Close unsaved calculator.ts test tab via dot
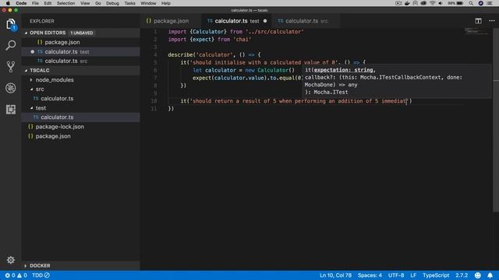Image resolution: width=499 pixels, height=280 pixels. click(265, 21)
